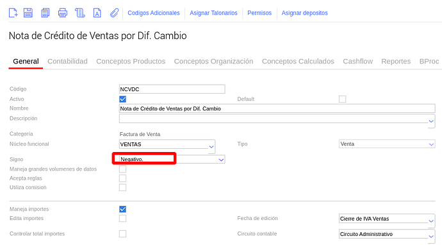Click the Codigos Adicionales link
Screen dimensions: 442x245
click(x=154, y=13)
